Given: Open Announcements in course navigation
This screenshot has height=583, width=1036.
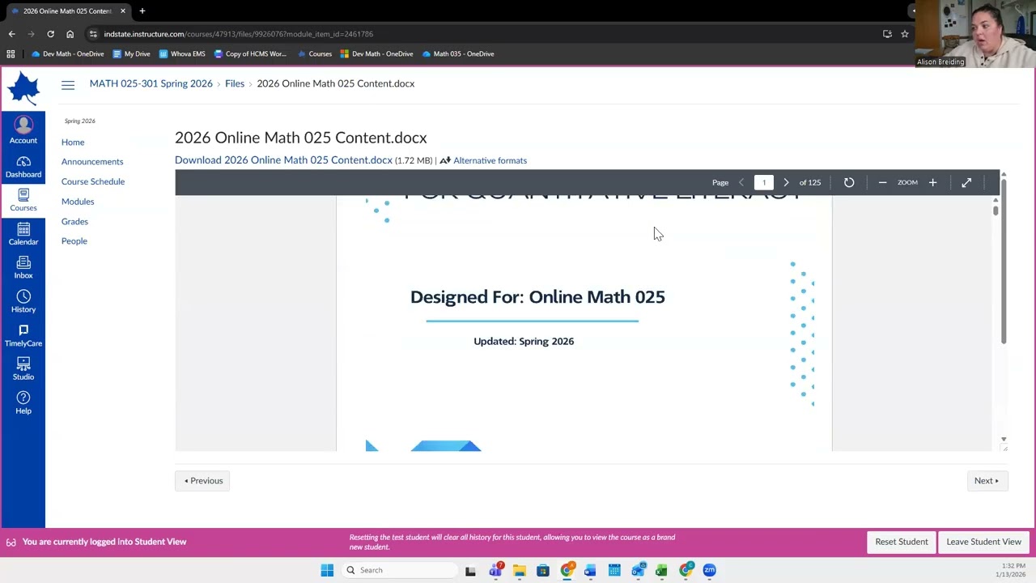Looking at the screenshot, I should (92, 162).
